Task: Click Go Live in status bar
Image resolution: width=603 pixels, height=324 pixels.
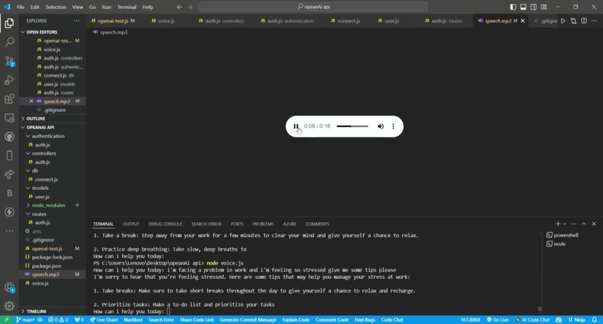Action: pos(497,320)
